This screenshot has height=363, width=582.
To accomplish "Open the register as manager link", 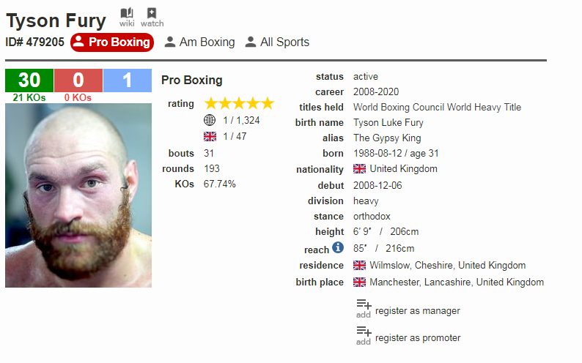I will [x=417, y=311].
